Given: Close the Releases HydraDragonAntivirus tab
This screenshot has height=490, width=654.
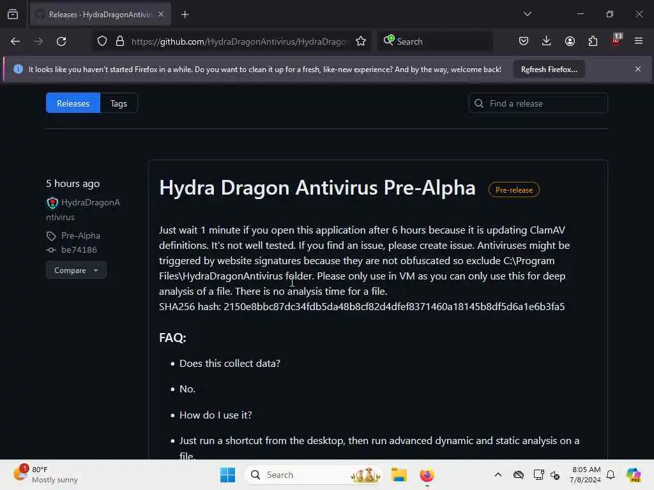Looking at the screenshot, I should [x=161, y=15].
